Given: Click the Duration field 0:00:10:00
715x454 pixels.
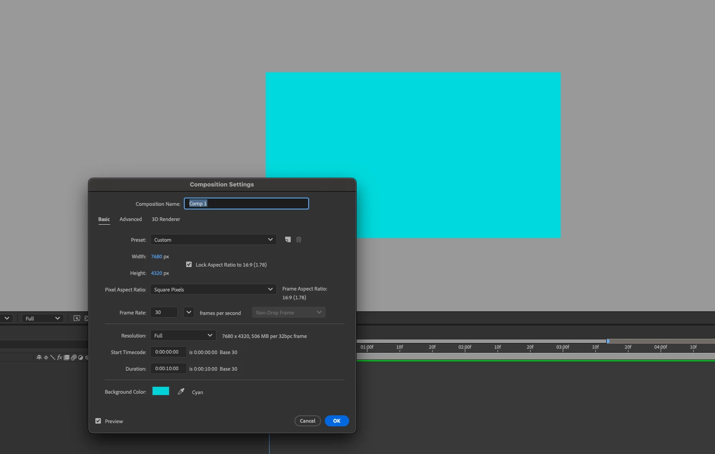Looking at the screenshot, I should (x=169, y=368).
